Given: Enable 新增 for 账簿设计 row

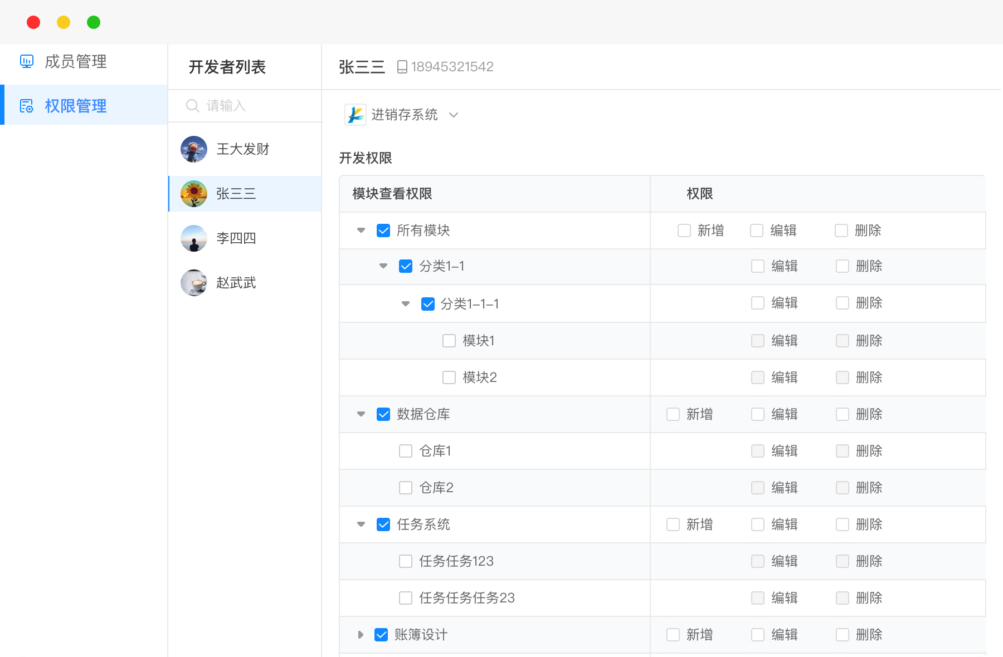Looking at the screenshot, I should pos(673,635).
